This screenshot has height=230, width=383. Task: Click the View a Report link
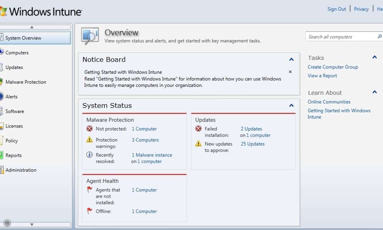322,76
